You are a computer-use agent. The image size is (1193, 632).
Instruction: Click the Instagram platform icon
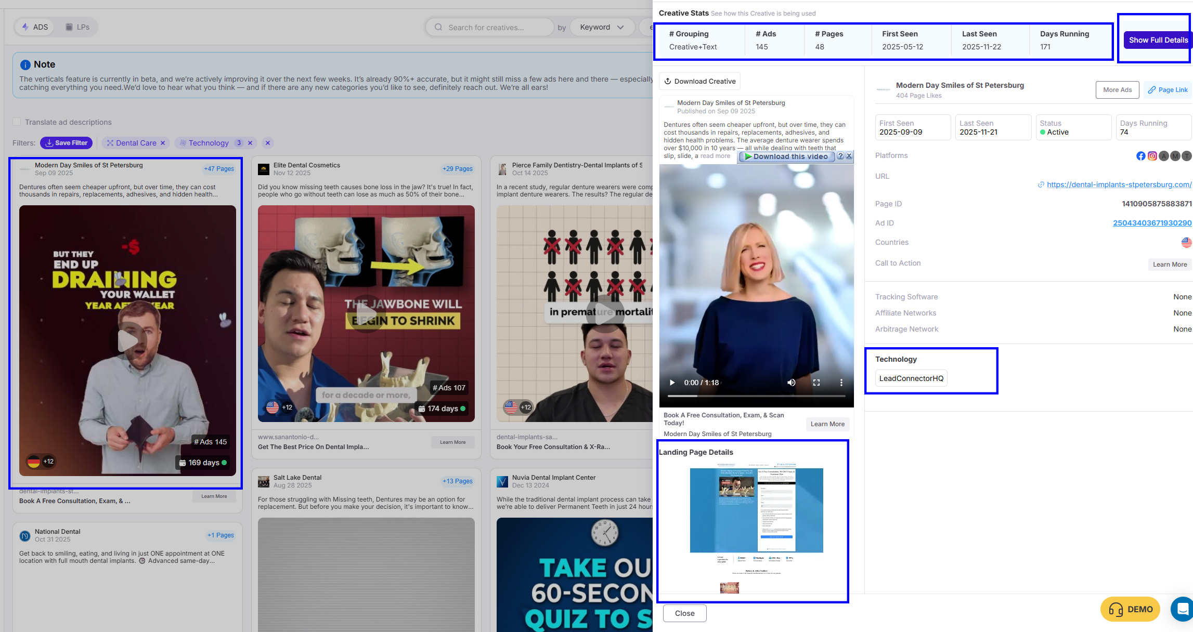pyautogui.click(x=1152, y=156)
